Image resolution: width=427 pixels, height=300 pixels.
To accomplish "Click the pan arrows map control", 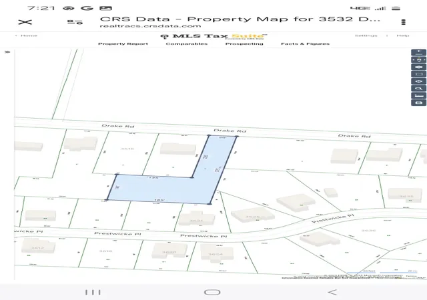I will pos(418,59).
